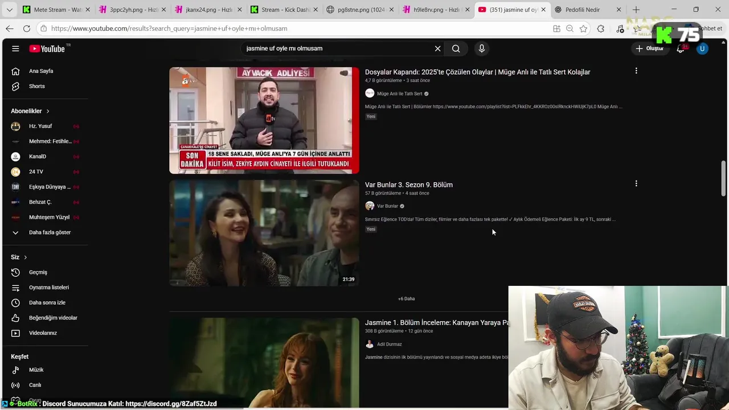The image size is (729, 410).
Task: Open a new browser tab
Action: click(x=636, y=10)
